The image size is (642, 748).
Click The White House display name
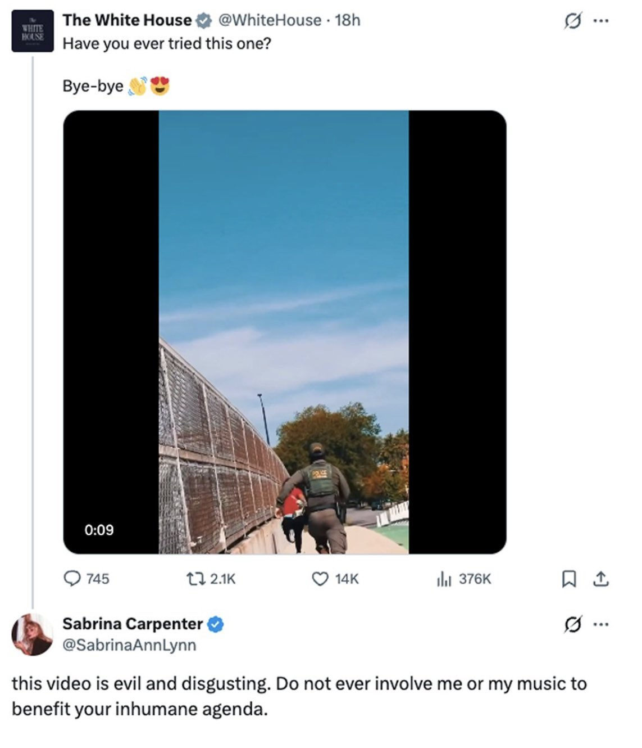click(127, 20)
